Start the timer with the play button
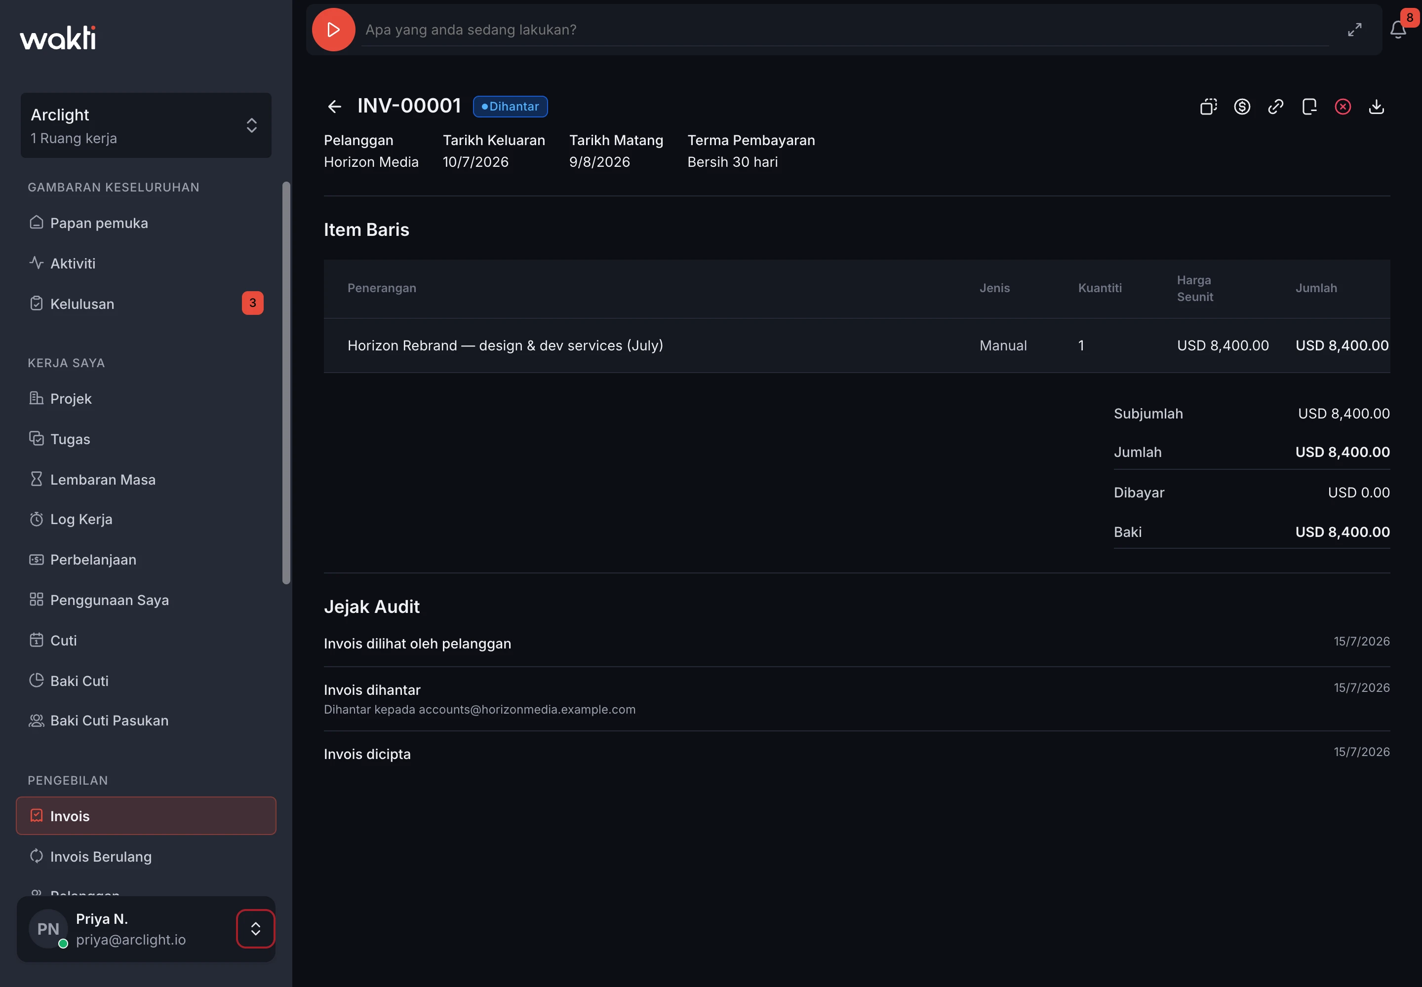The width and height of the screenshot is (1422, 987). click(333, 30)
